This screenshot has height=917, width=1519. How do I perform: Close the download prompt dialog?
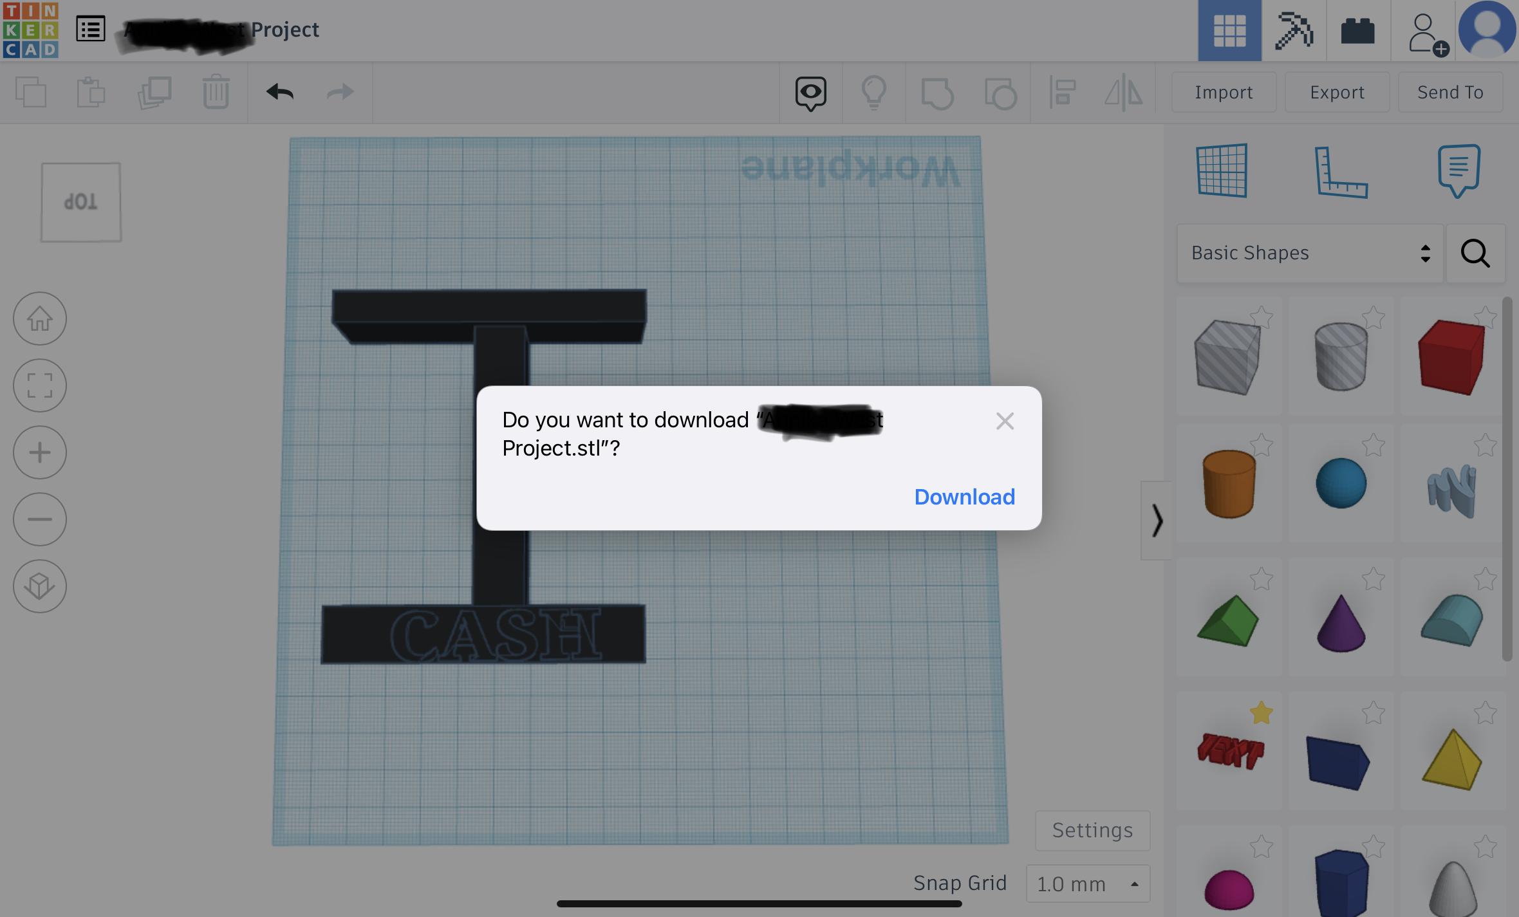coord(1004,421)
